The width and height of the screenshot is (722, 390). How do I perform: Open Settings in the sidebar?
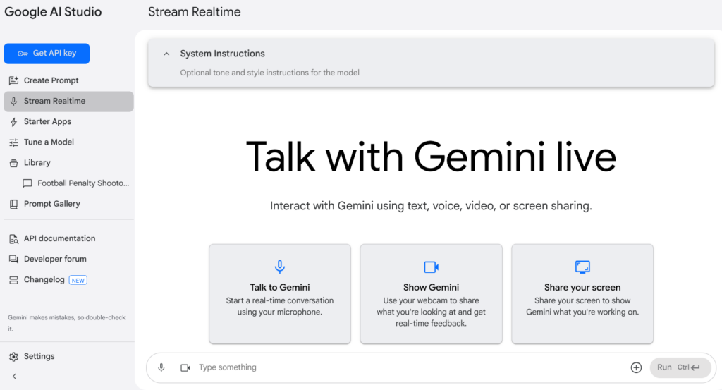pos(68,356)
